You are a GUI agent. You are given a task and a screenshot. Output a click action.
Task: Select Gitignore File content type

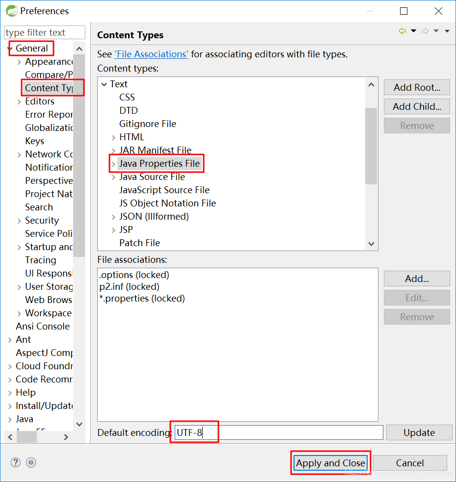[148, 124]
